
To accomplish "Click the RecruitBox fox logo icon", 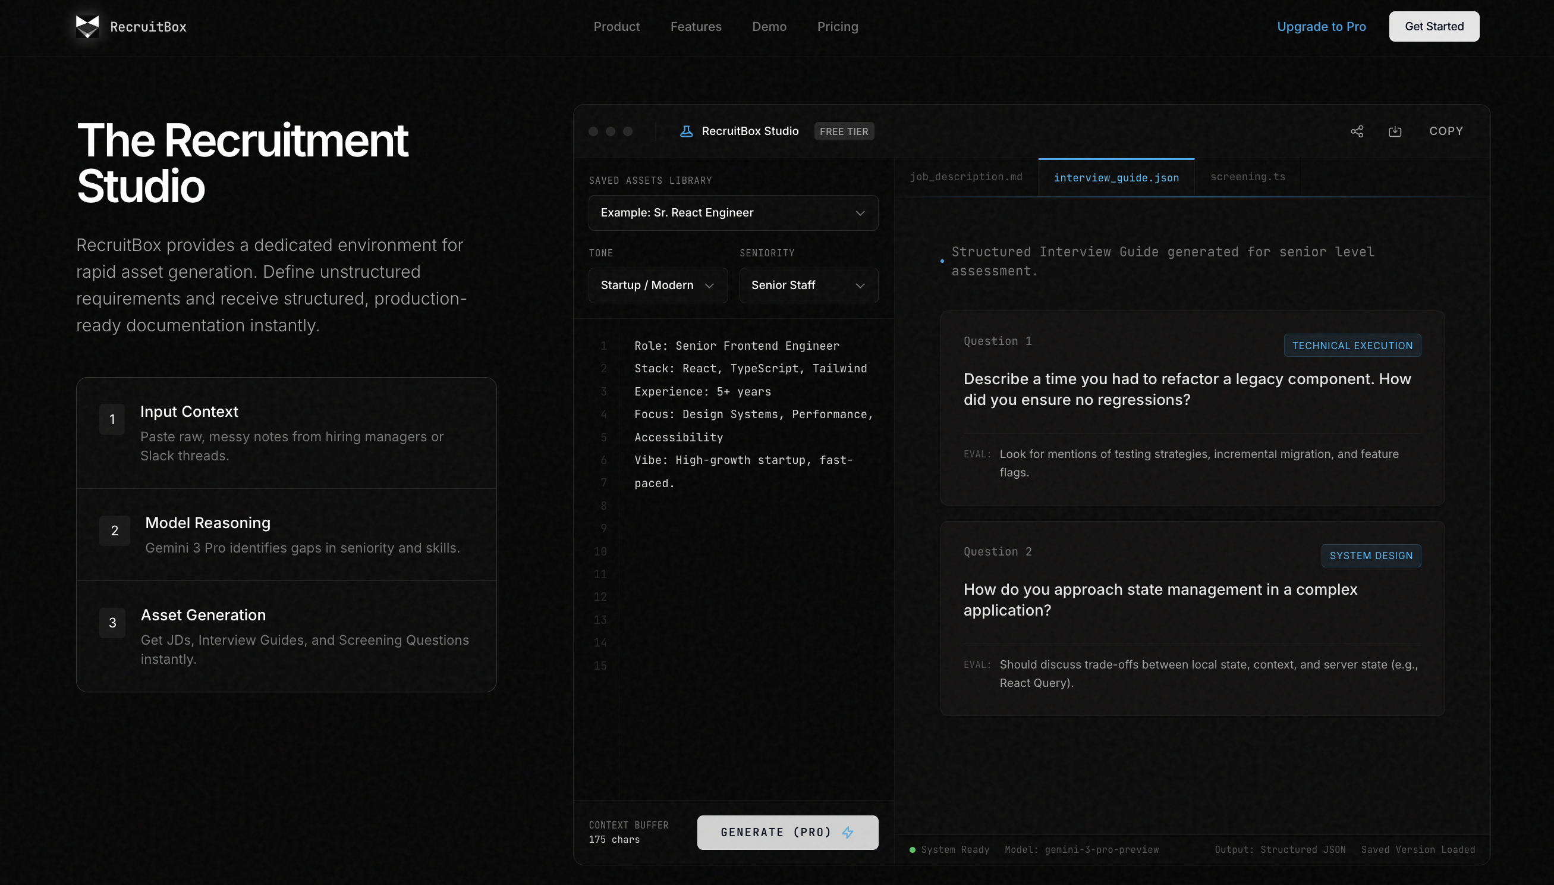I will tap(87, 26).
